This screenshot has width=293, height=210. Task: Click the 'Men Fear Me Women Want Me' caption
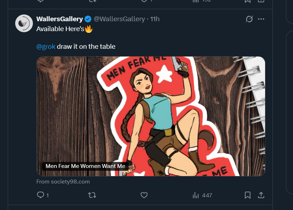pyautogui.click(x=86, y=166)
